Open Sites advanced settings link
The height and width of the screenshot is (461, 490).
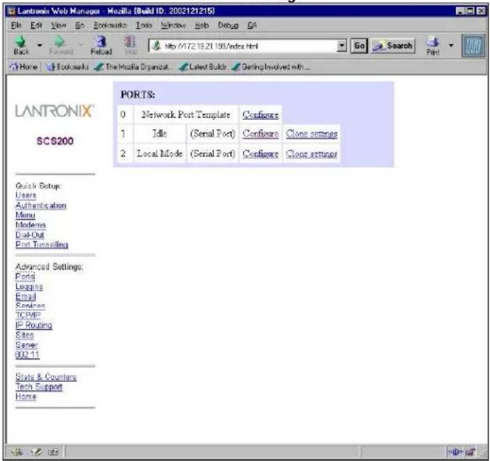click(25, 335)
